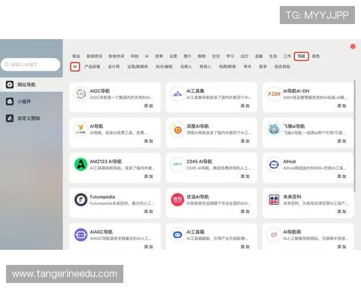Select the 其他 category tab
The width and height of the screenshot is (361, 289).
316,56
